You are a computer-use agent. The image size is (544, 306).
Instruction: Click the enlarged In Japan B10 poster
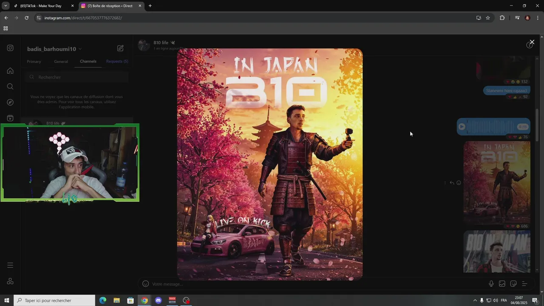pyautogui.click(x=270, y=164)
